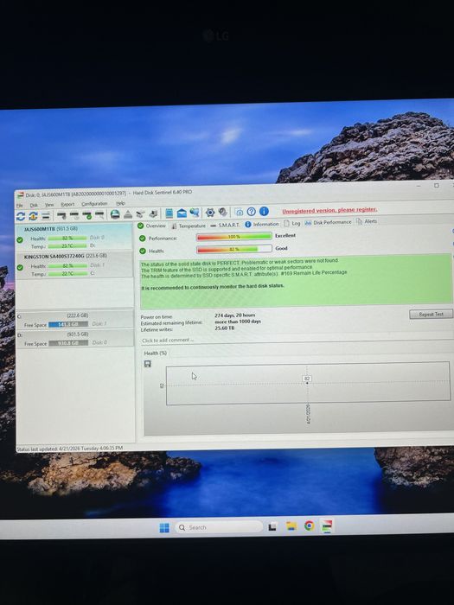Open the Configuration menu
This screenshot has height=605, width=454.
(x=94, y=204)
